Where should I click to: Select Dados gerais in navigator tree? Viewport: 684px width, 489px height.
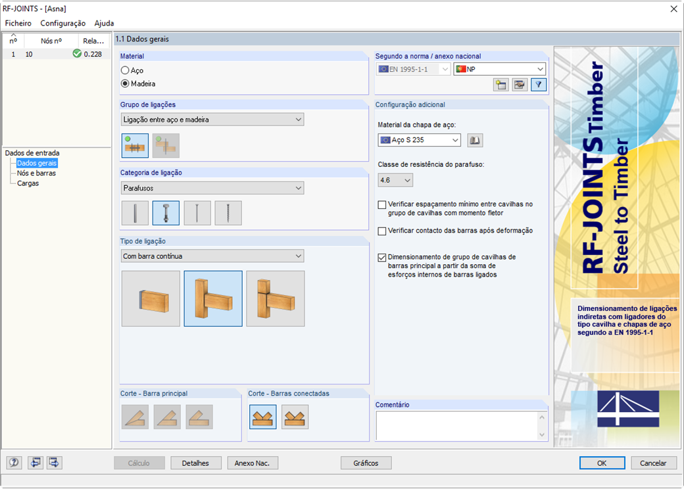[37, 163]
